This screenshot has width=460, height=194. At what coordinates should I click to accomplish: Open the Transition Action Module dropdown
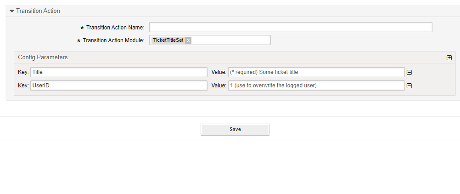coord(230,40)
